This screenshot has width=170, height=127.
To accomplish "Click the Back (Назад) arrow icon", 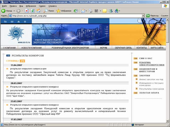I will point(3,11).
